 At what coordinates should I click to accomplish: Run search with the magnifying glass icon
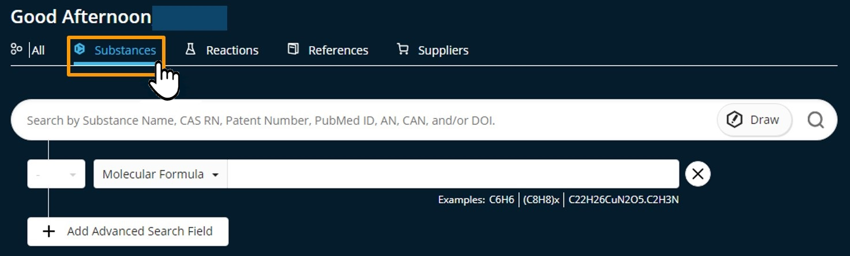[x=815, y=120]
